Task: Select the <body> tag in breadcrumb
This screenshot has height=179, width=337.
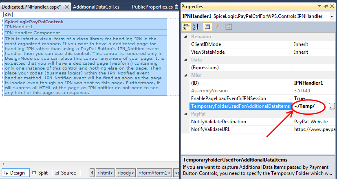Action: [126, 173]
